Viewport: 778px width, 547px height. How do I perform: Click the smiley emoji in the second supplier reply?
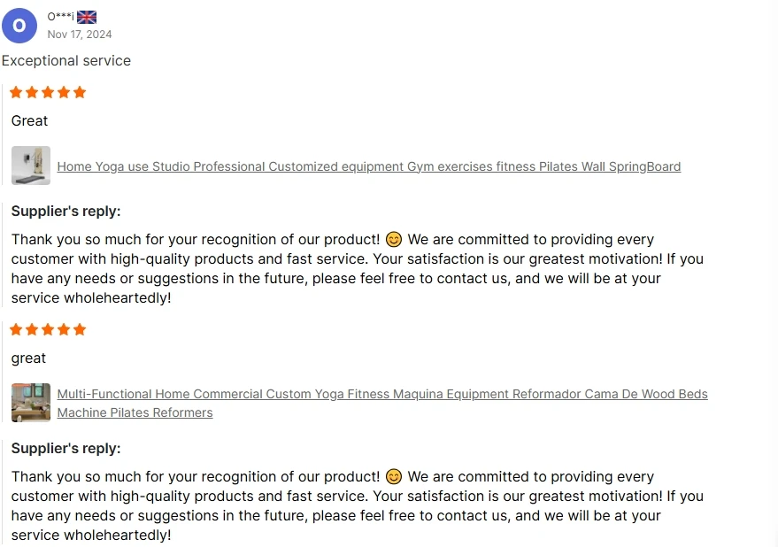394,477
